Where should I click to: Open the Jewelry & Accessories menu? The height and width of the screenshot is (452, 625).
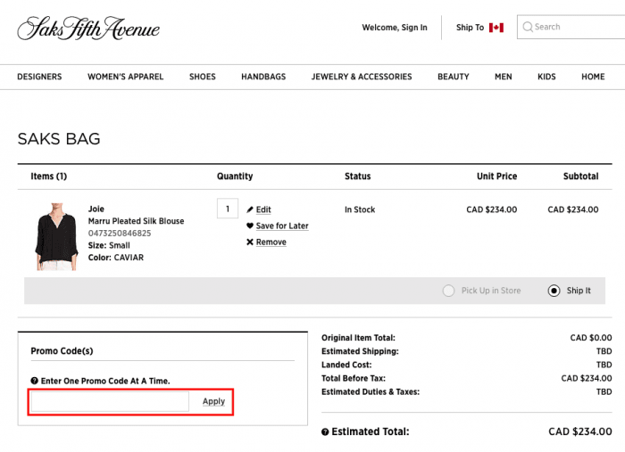362,77
